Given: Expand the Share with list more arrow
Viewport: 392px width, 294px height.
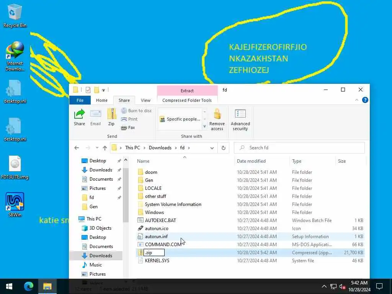Looking at the screenshot, I should (x=204, y=126).
